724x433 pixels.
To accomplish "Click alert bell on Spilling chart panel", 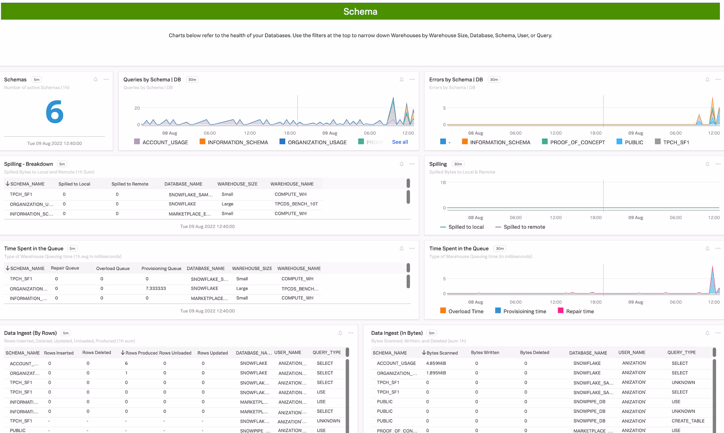I will click(707, 164).
